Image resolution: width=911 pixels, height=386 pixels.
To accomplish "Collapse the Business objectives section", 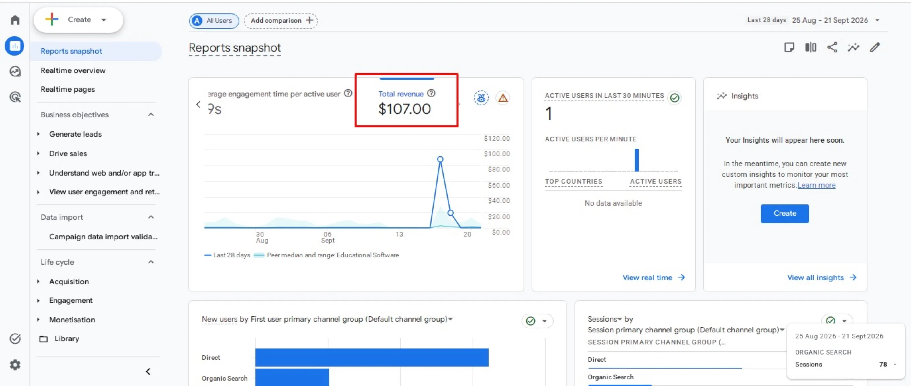I will point(150,115).
